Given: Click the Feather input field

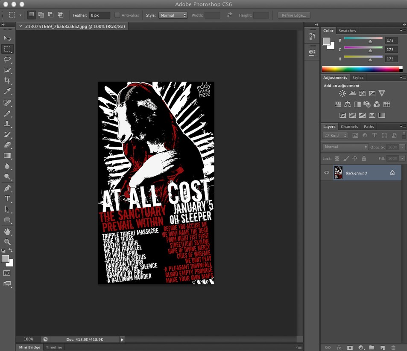Looking at the screenshot, I should pos(100,15).
